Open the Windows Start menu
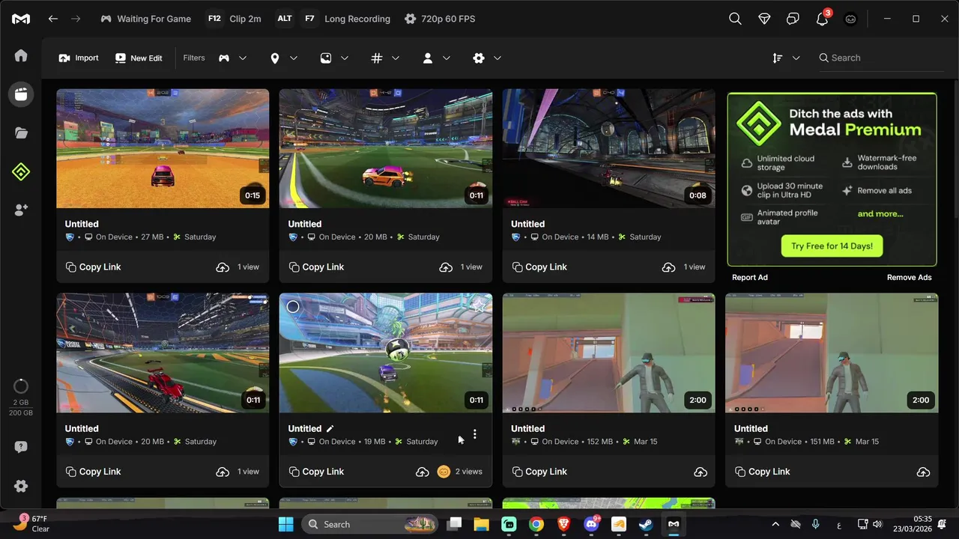 [285, 524]
